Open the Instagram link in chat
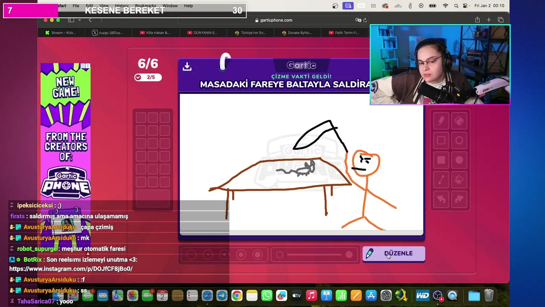Viewport: 545px width, 307px height. click(x=71, y=269)
